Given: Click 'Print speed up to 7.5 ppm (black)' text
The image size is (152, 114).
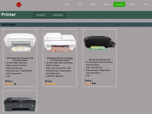Looking at the screenshot, I should tap(19, 71).
